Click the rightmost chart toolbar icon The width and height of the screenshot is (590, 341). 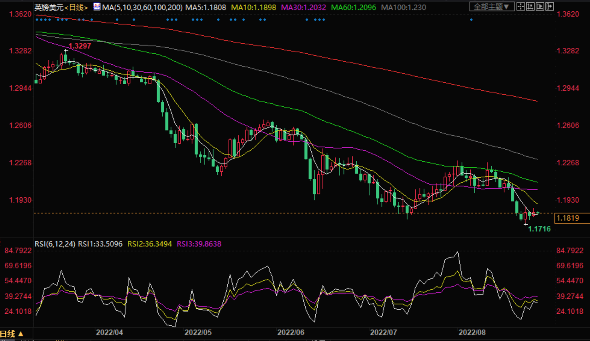(x=549, y=6)
